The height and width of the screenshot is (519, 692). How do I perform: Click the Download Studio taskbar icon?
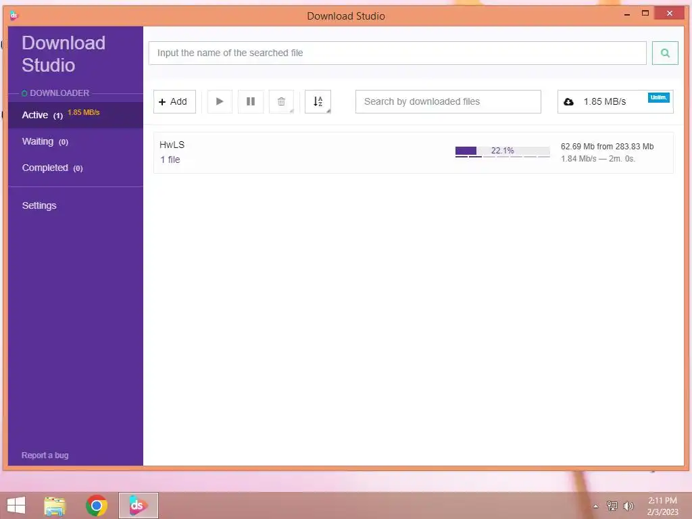pyautogui.click(x=138, y=505)
